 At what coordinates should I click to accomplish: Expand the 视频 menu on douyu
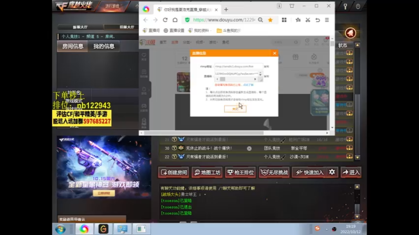coord(200,42)
